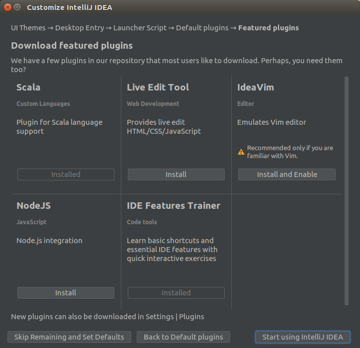Click Install and Enable for IdeaVim
The height and width of the screenshot is (348, 360).
(287, 174)
